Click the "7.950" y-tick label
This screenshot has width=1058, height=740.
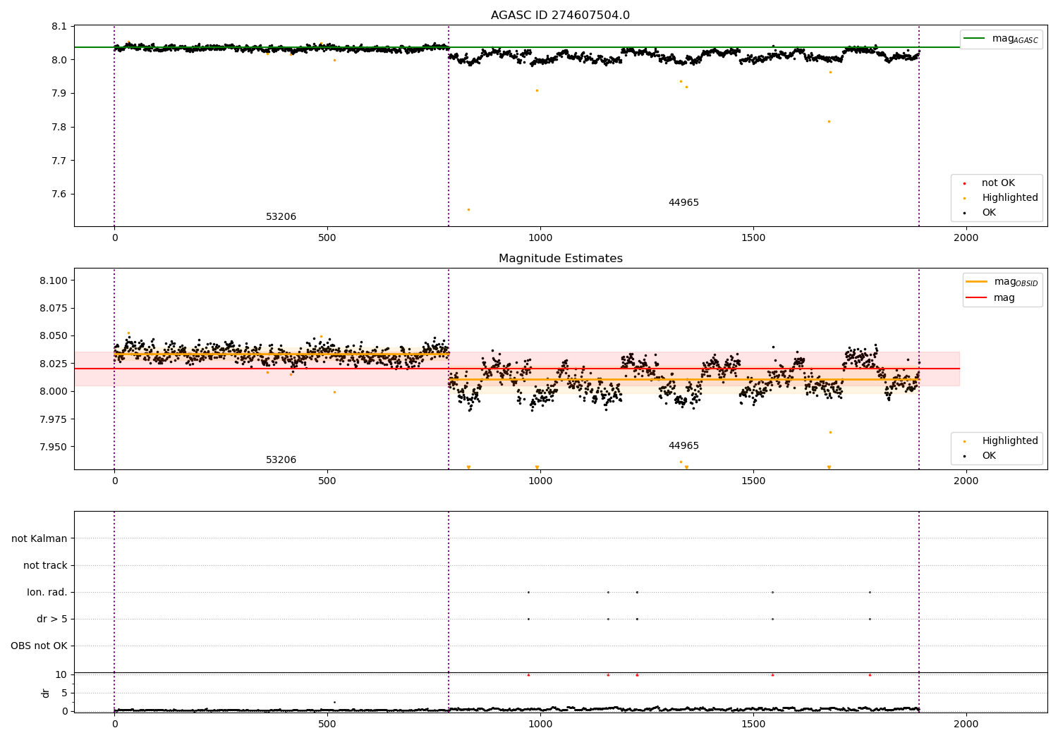(54, 448)
